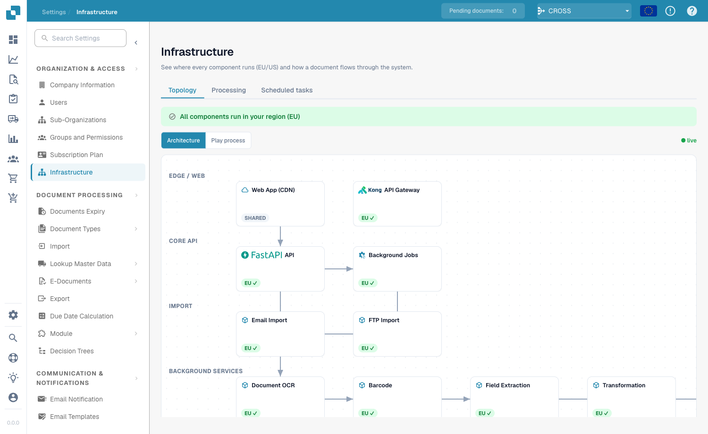The image size is (708, 434).
Task: Open the bar chart reports icon
Action: click(x=13, y=139)
